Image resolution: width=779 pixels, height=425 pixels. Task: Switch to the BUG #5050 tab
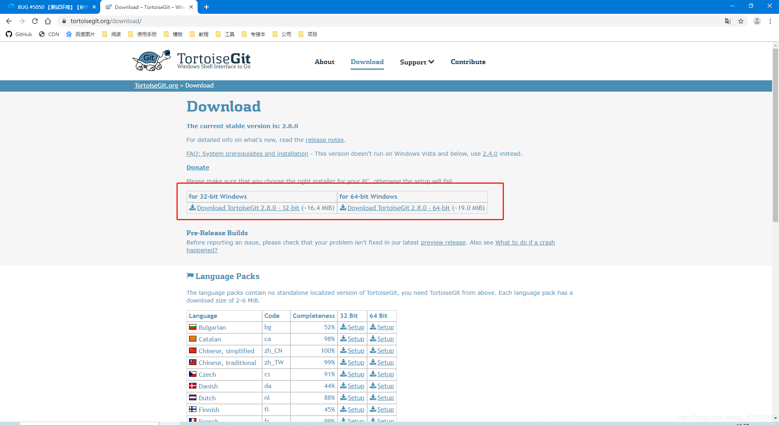[x=52, y=7]
